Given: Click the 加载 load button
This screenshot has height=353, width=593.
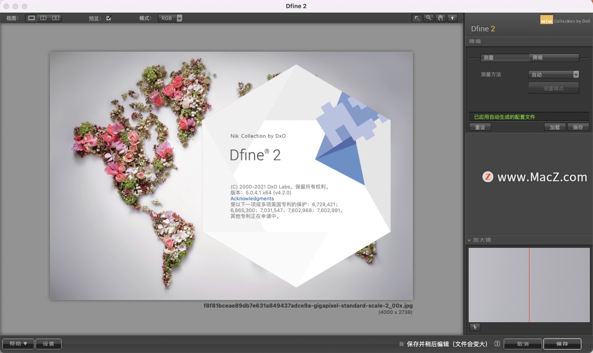Looking at the screenshot, I should [x=555, y=127].
